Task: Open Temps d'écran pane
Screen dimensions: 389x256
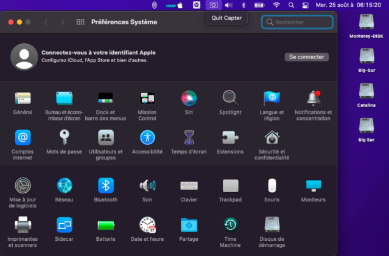Action: pyautogui.click(x=189, y=137)
